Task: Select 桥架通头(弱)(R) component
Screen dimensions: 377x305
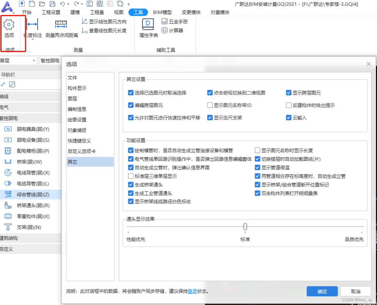Action: 31,205
